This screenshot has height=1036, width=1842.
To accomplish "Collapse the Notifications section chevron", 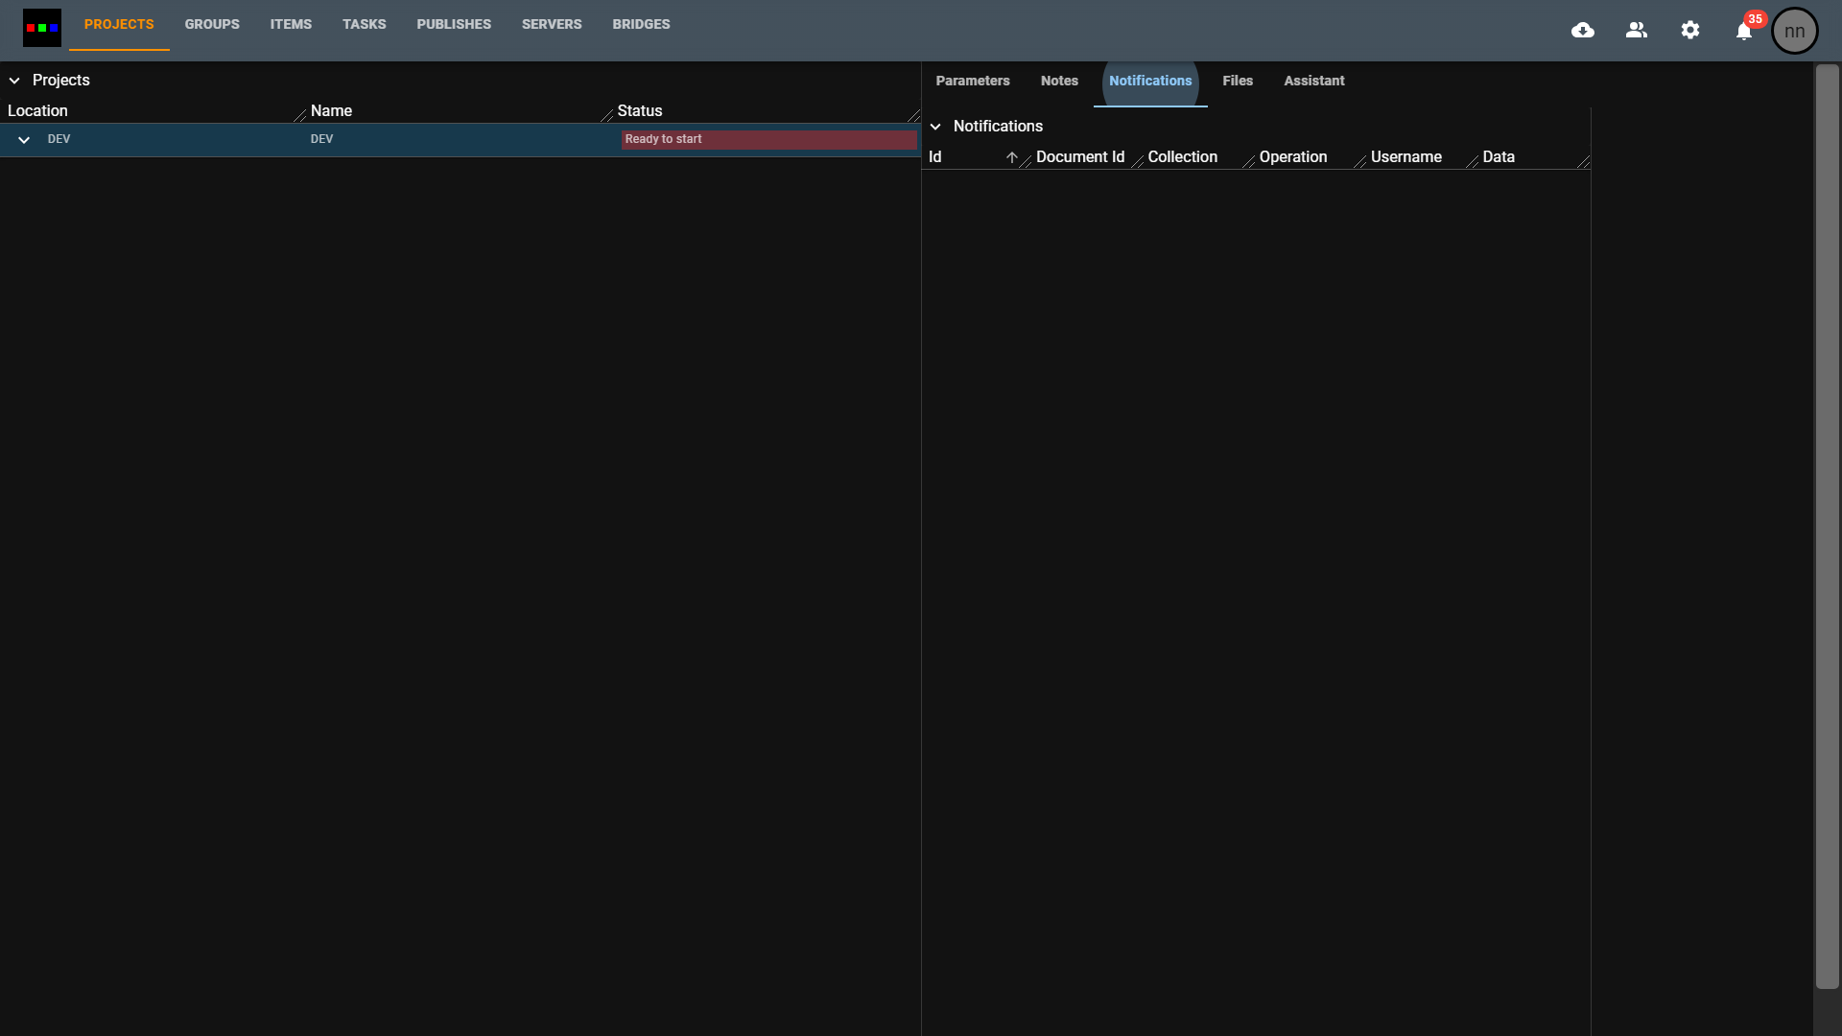I will [935, 127].
